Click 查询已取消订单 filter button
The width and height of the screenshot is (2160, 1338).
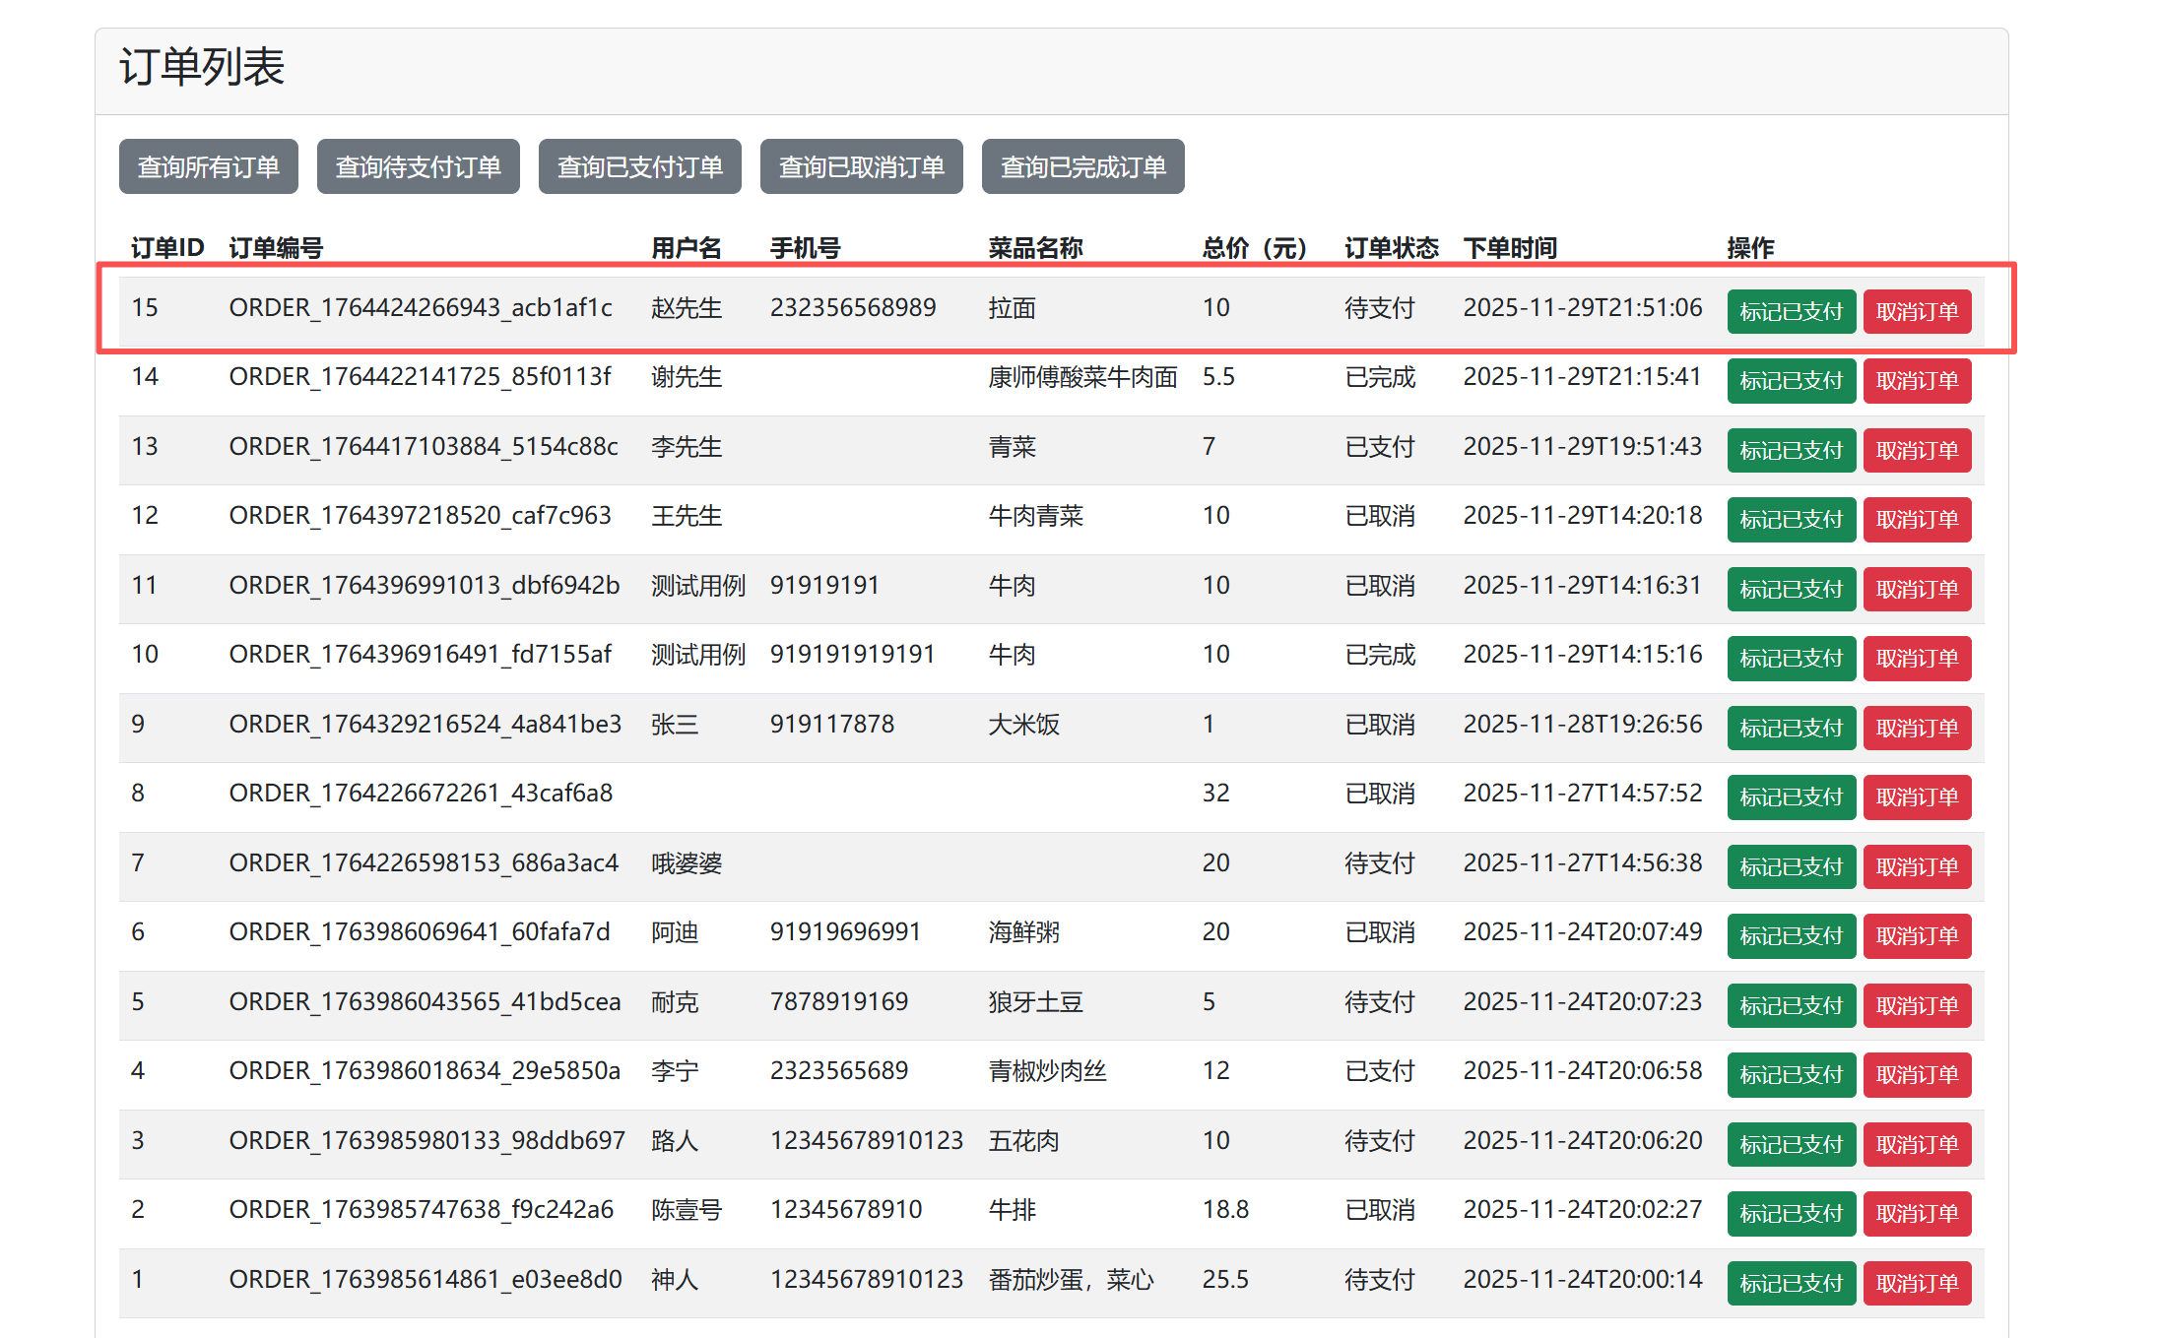[x=861, y=167]
